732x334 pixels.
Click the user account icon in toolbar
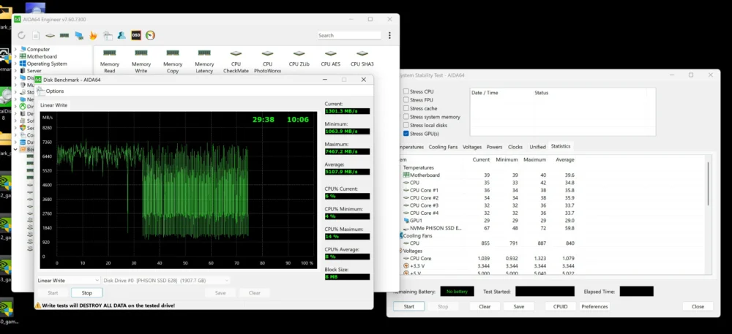point(122,35)
